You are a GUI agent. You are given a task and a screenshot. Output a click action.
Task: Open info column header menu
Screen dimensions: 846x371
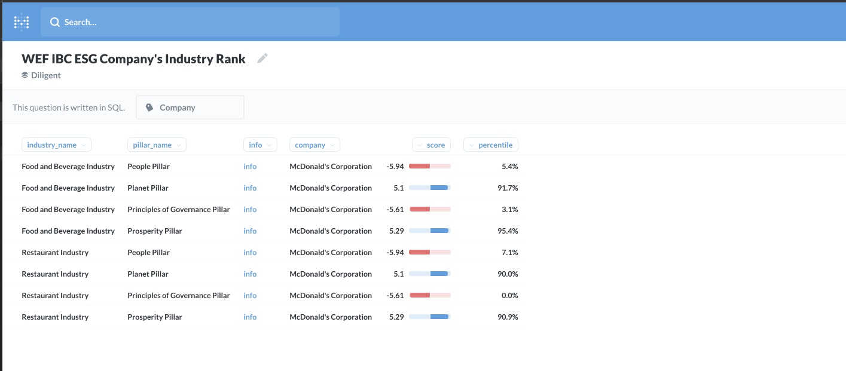[x=260, y=145]
